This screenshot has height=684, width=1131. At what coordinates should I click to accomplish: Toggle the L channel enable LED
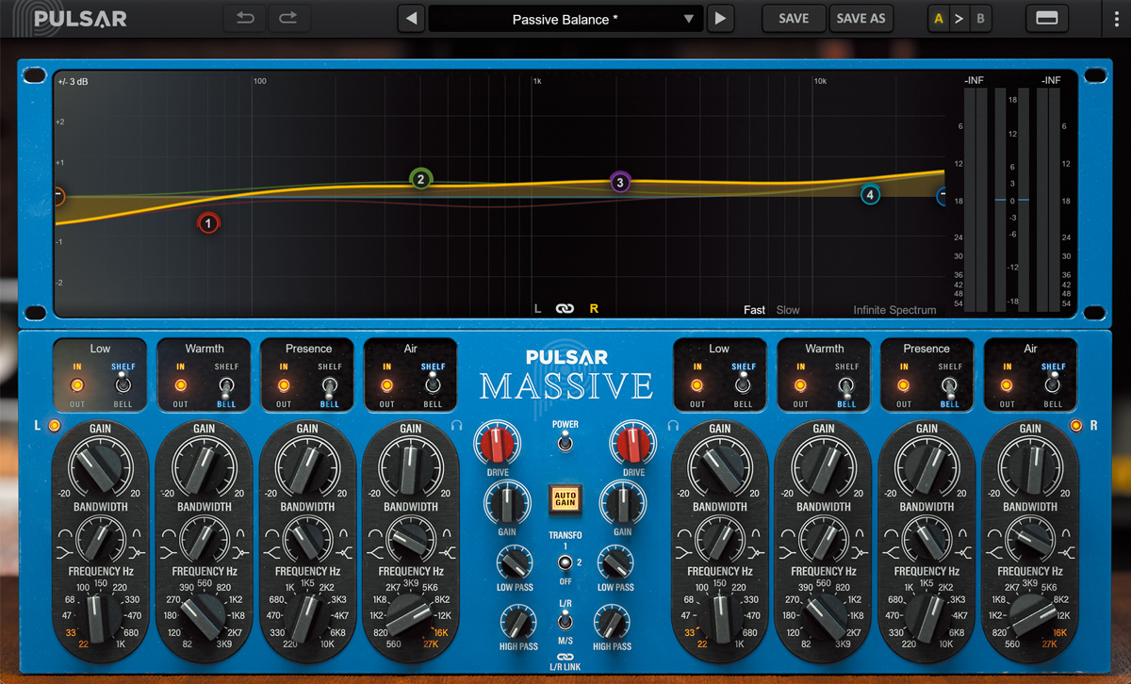pos(54,426)
